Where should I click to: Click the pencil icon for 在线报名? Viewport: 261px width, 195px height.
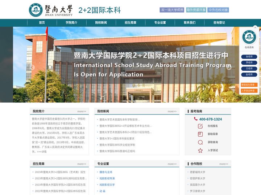tap(200, 126)
